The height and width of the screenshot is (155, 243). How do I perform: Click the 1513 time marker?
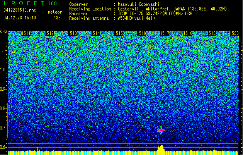(x=72, y=33)
